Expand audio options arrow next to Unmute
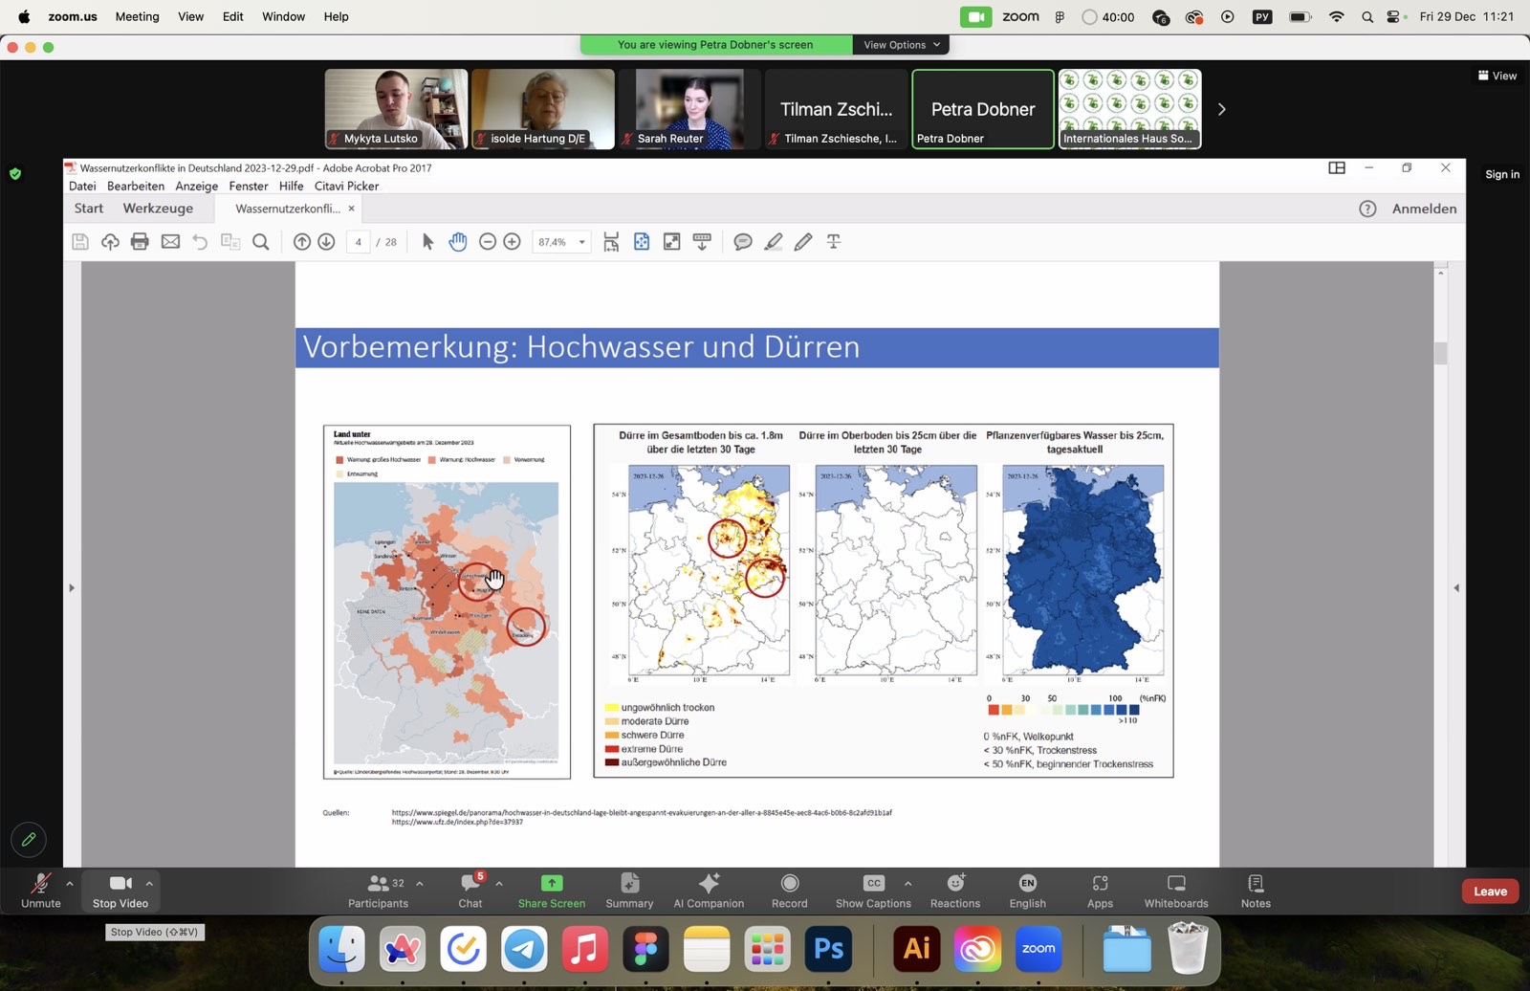Image resolution: width=1530 pixels, height=991 pixels. click(x=70, y=883)
